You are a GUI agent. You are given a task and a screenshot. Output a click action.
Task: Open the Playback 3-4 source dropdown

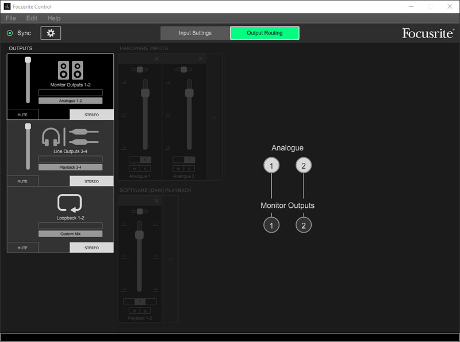point(70,167)
